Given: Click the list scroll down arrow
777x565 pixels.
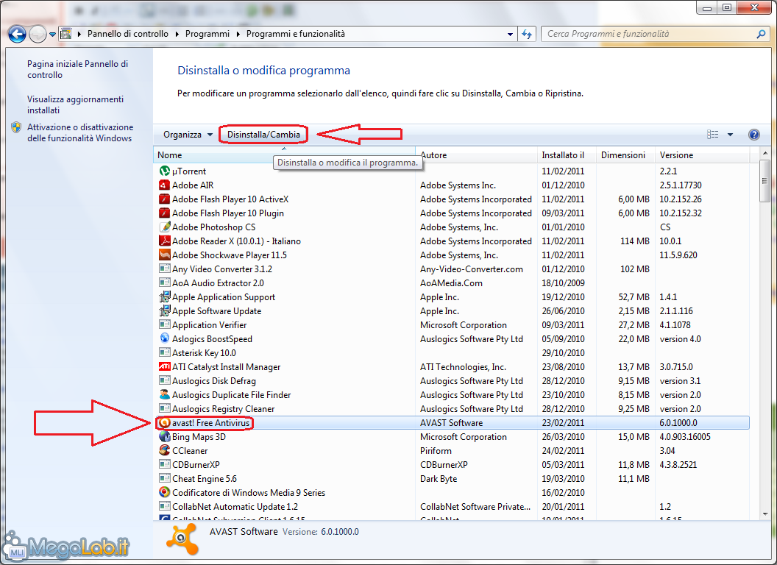Looking at the screenshot, I should (x=764, y=514).
